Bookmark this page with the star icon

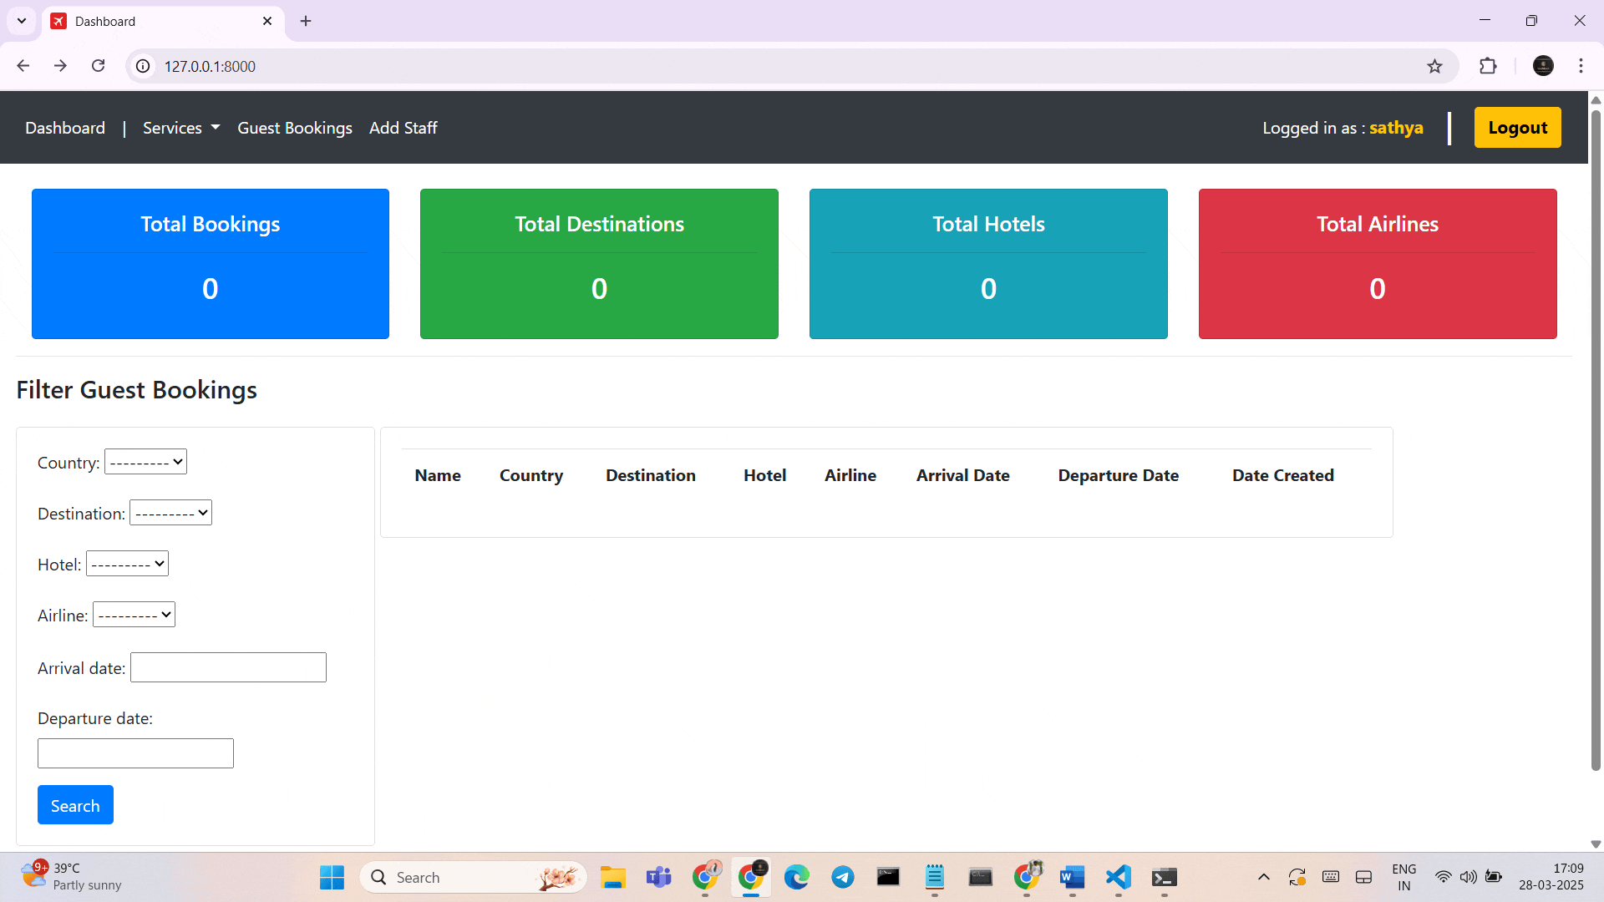[x=1434, y=66]
